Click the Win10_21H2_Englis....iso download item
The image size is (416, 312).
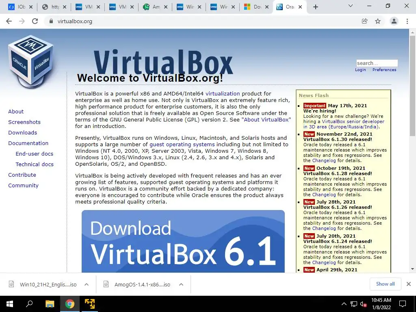(x=48, y=284)
